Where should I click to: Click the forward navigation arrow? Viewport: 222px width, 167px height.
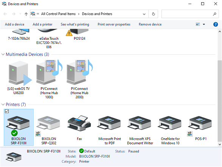pos(14,14)
